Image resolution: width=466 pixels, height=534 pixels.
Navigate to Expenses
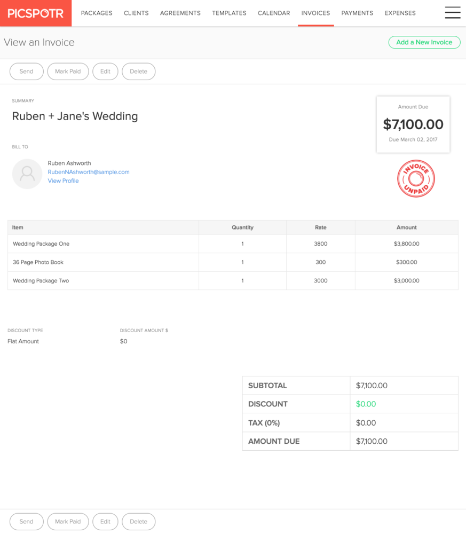point(400,13)
